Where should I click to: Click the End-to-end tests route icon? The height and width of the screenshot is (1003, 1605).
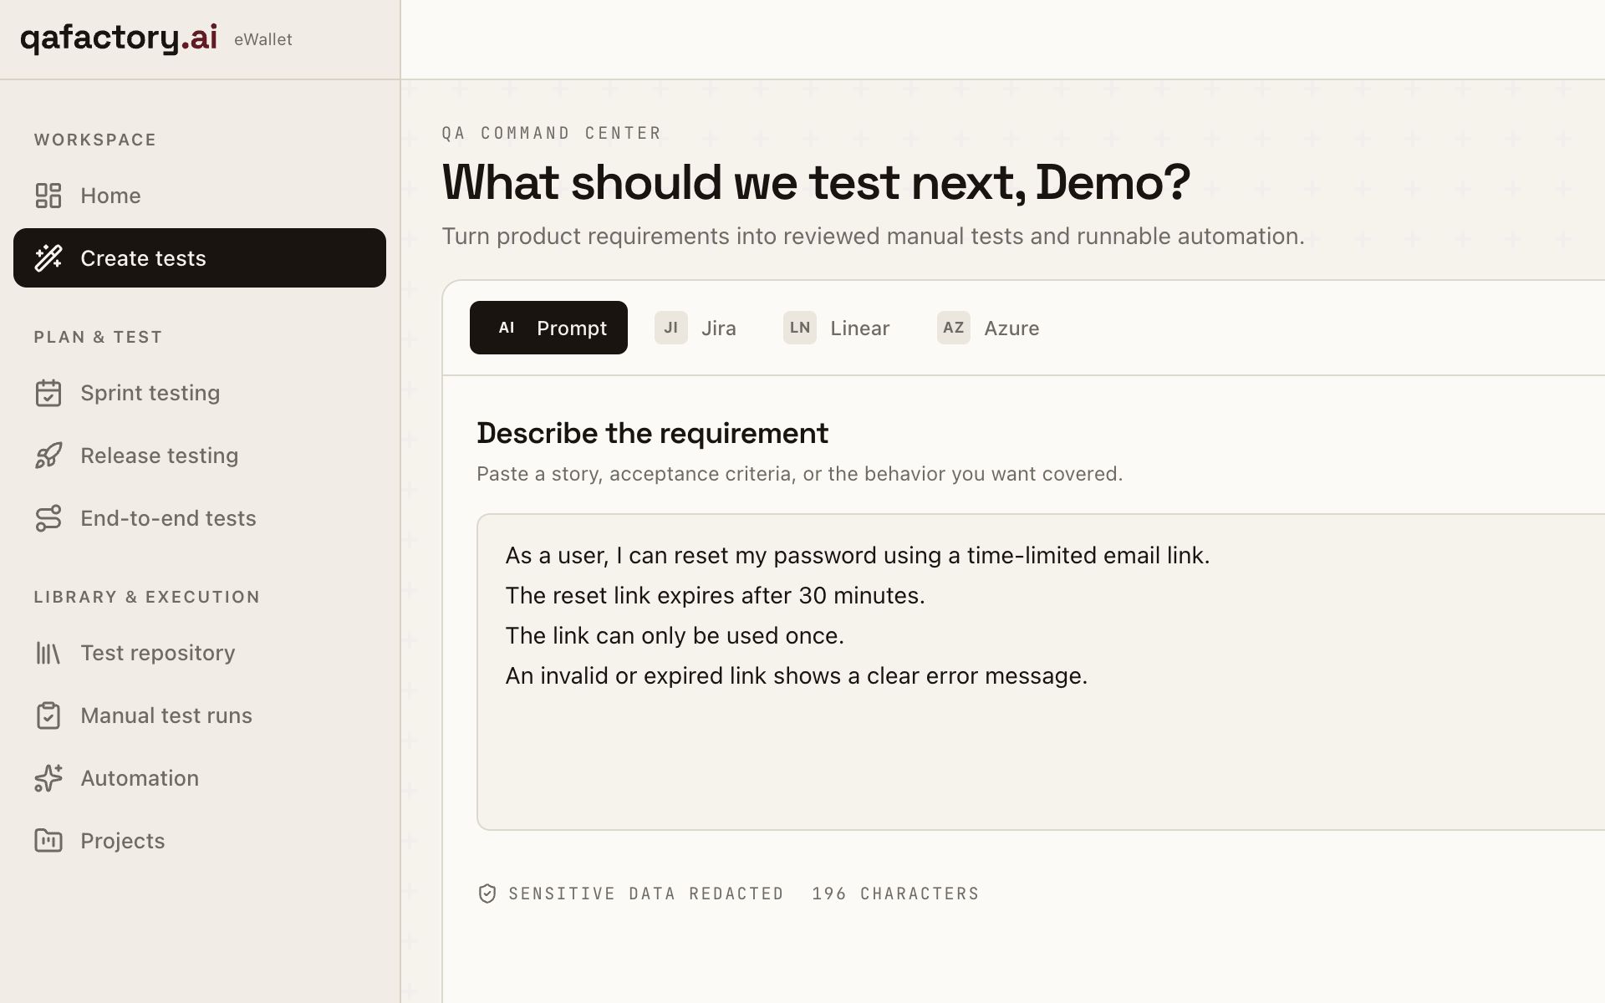click(x=48, y=518)
